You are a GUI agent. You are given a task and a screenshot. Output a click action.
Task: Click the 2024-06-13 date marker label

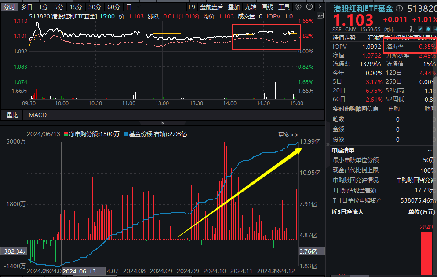(79, 271)
